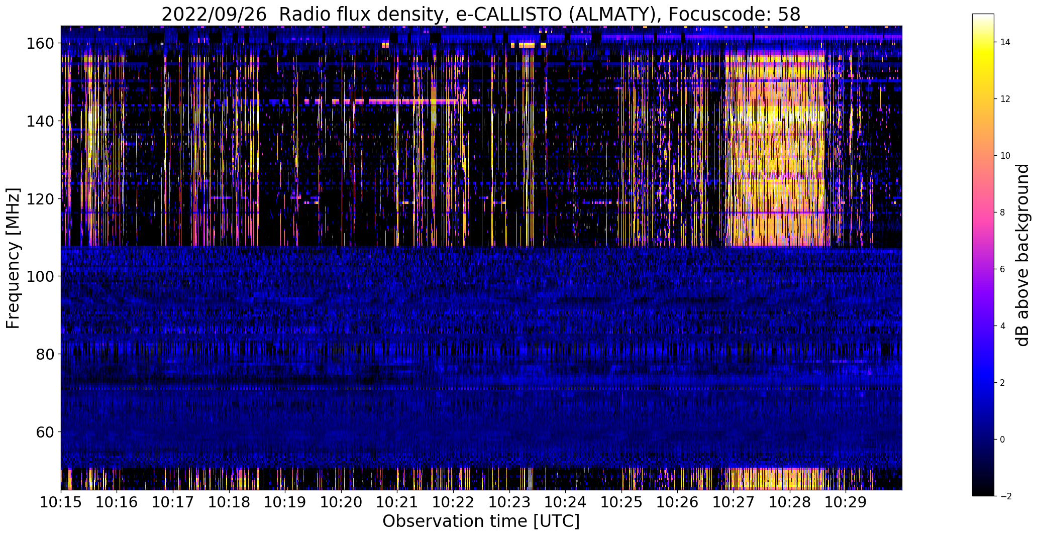Image resolution: width=1038 pixels, height=536 pixels.
Task: Click the 10:26 time tick label
Action: (x=677, y=502)
